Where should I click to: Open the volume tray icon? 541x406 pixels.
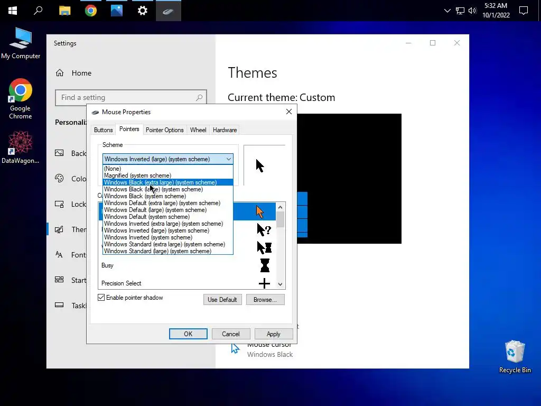pyautogui.click(x=472, y=11)
